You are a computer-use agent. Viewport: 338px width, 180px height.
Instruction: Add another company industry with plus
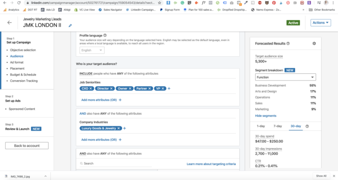[124, 128]
